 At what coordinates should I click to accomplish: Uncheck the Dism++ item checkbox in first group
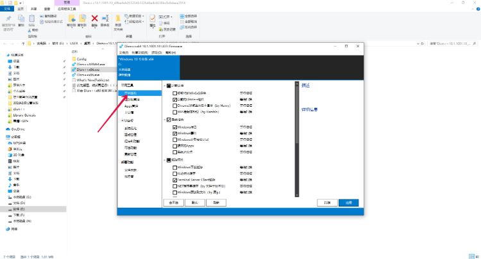tap(174, 100)
